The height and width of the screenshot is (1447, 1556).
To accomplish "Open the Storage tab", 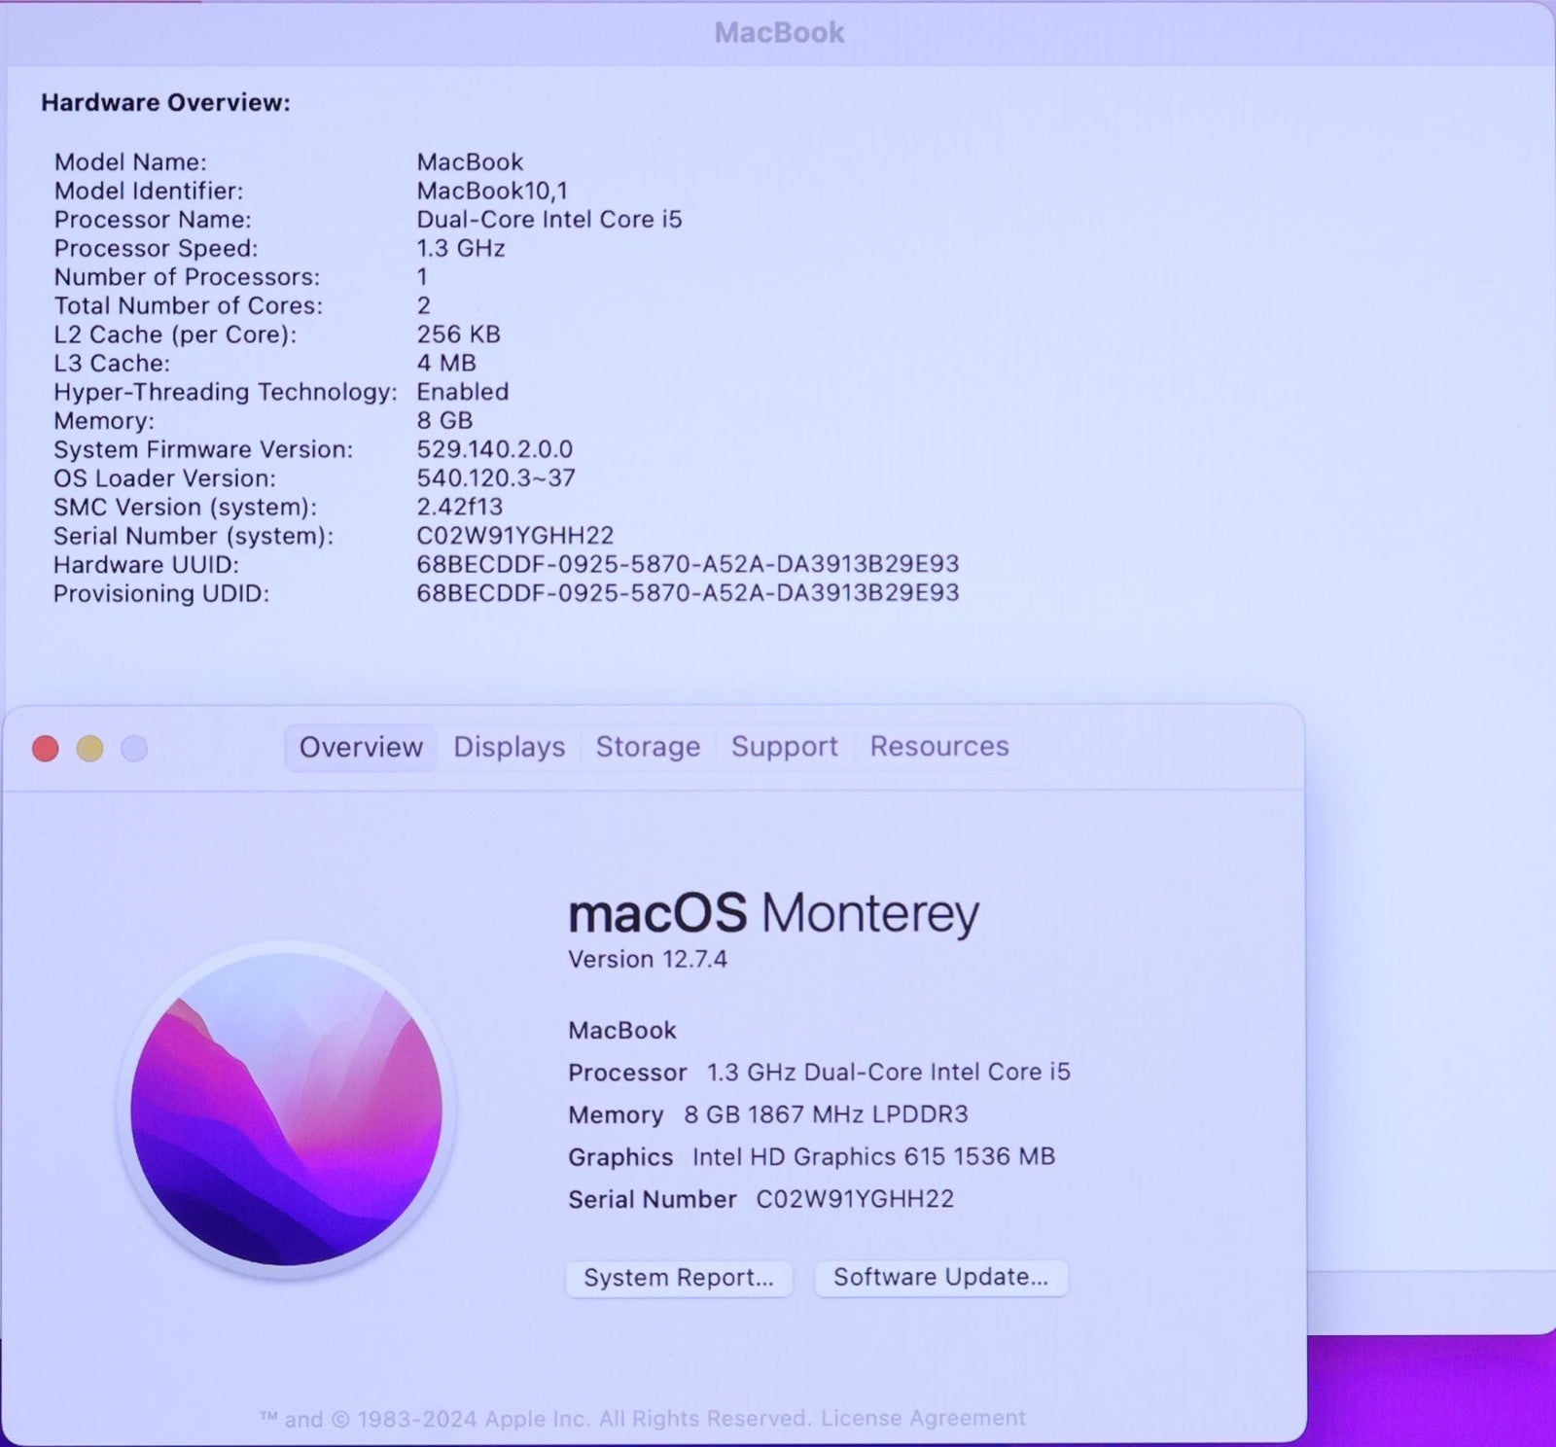I will [648, 747].
